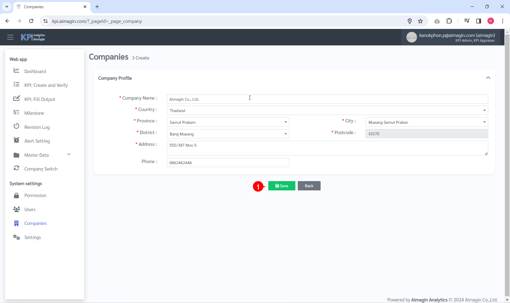Select the Milestone list icon

click(x=16, y=112)
